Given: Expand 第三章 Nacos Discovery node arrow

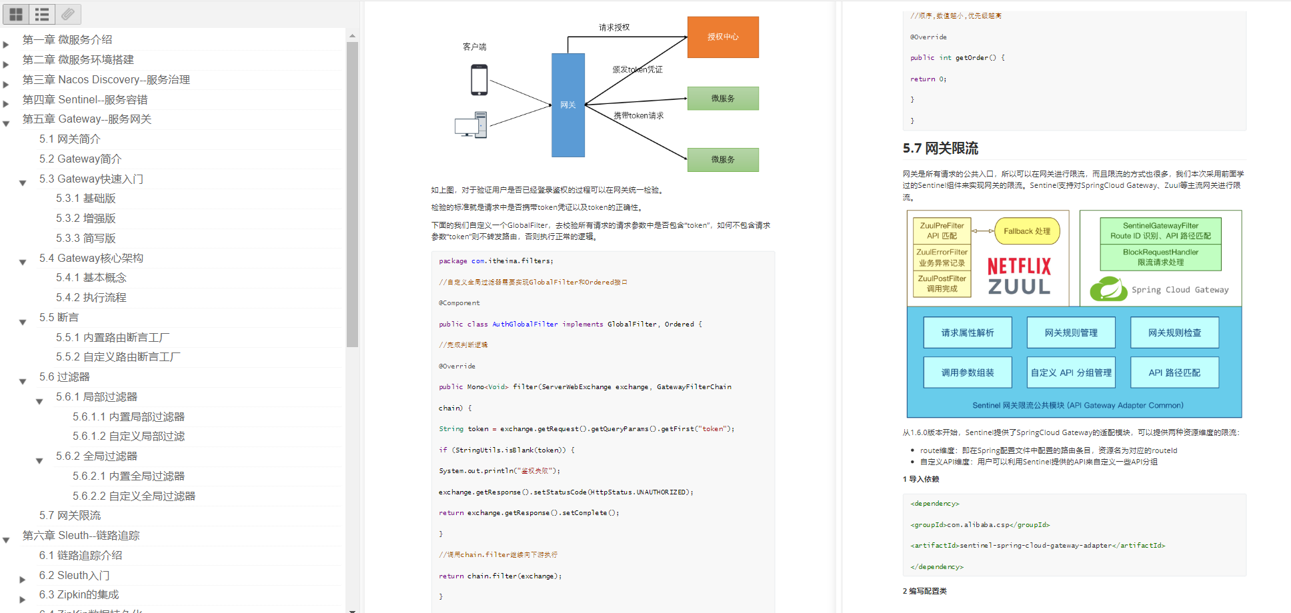Looking at the screenshot, I should tap(6, 85).
